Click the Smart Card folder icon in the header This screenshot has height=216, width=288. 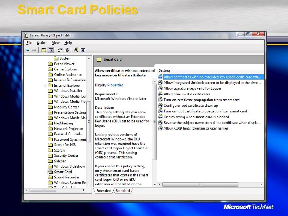99,60
